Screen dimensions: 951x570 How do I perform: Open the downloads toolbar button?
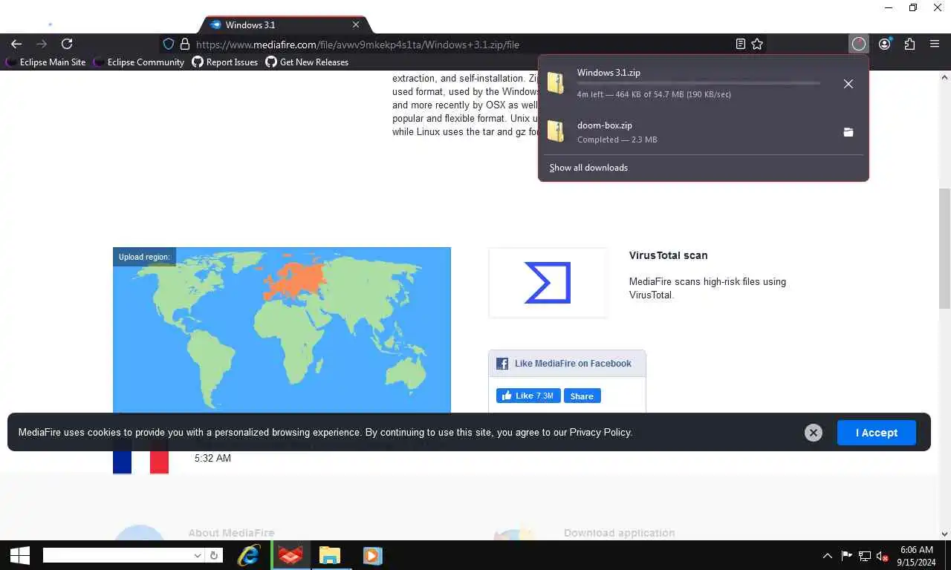859,44
